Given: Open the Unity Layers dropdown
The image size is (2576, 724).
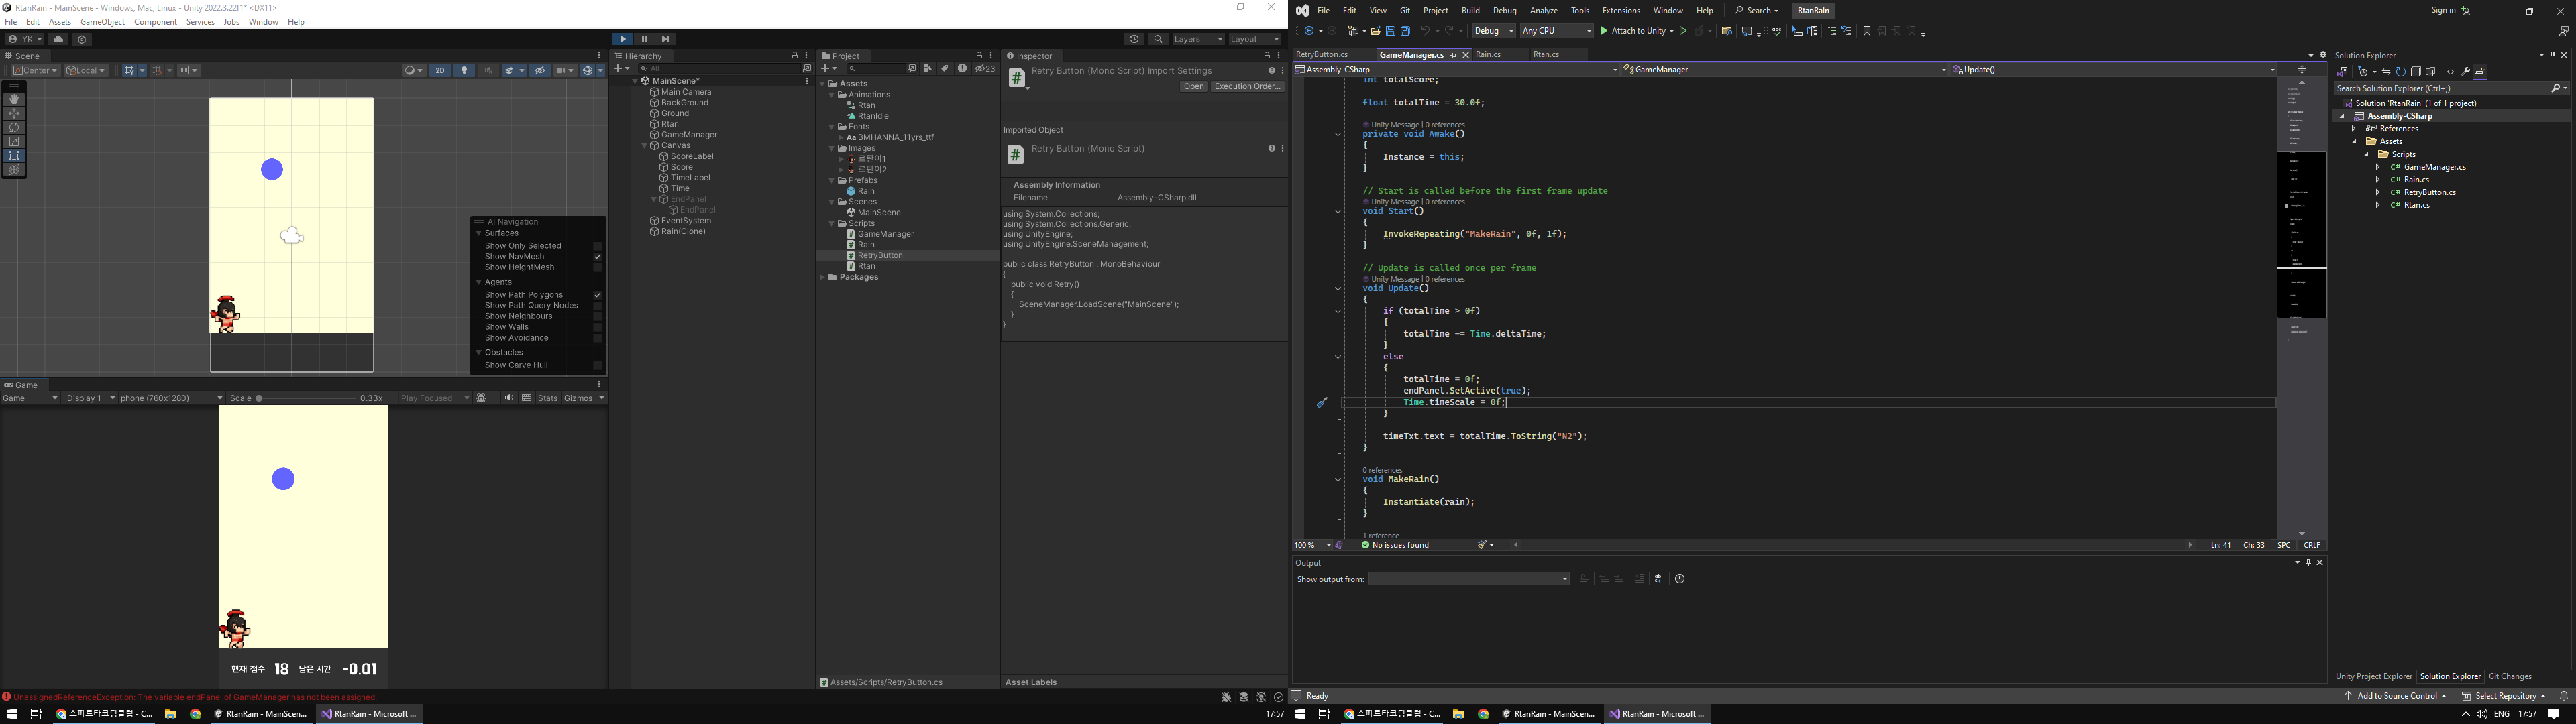Looking at the screenshot, I should click(x=1198, y=39).
